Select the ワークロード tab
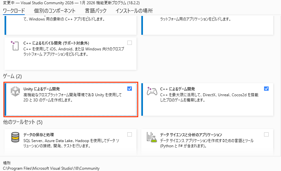 14,10
